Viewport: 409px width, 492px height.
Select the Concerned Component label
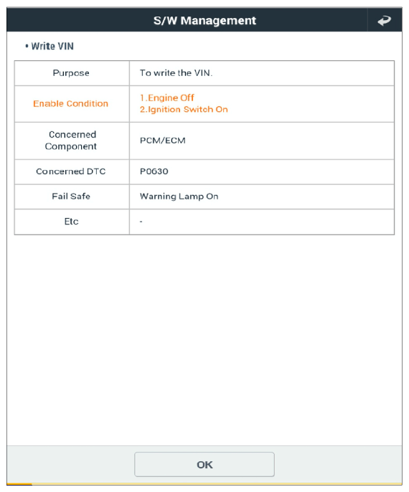71,141
